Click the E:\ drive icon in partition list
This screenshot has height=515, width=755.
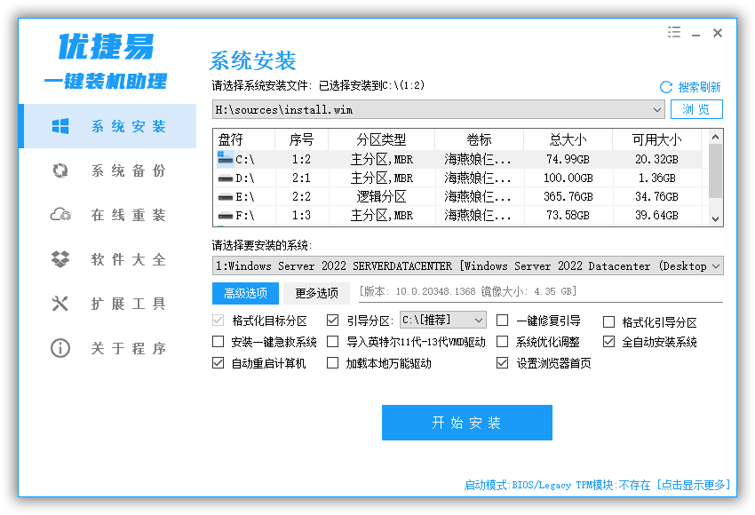(225, 197)
